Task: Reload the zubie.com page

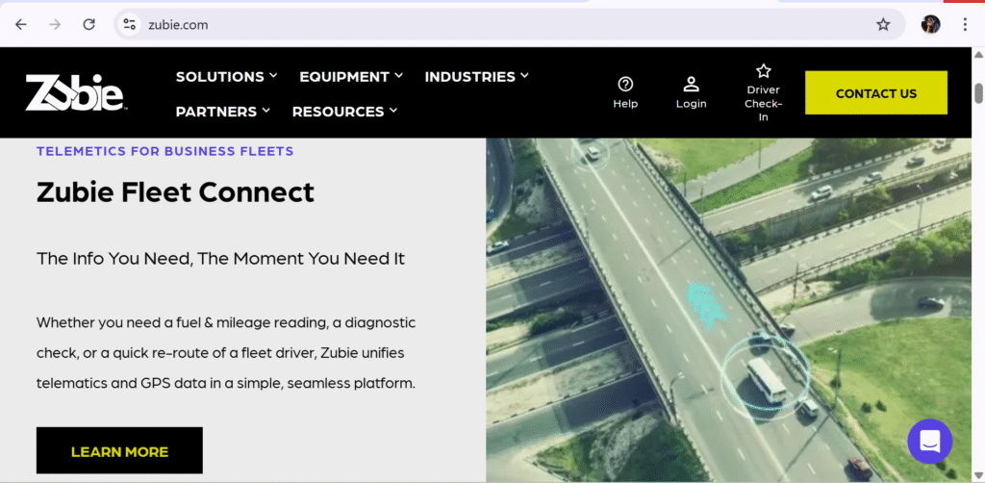Action: (x=89, y=24)
